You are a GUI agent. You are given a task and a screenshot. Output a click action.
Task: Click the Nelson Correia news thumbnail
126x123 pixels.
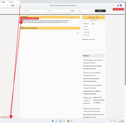93,110
